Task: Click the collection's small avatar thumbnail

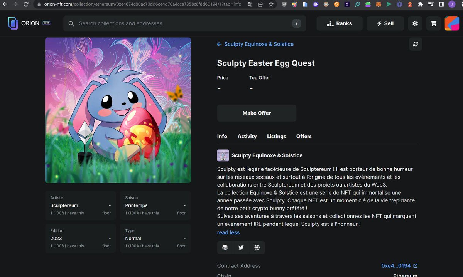Action: click(223, 155)
